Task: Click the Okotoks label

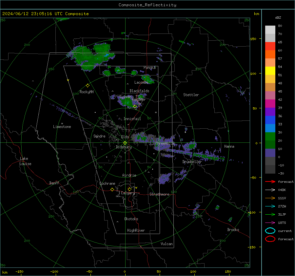Action: click(x=131, y=219)
